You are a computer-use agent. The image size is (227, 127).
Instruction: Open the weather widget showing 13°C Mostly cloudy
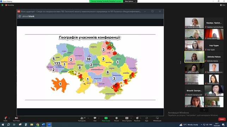coord(189,125)
